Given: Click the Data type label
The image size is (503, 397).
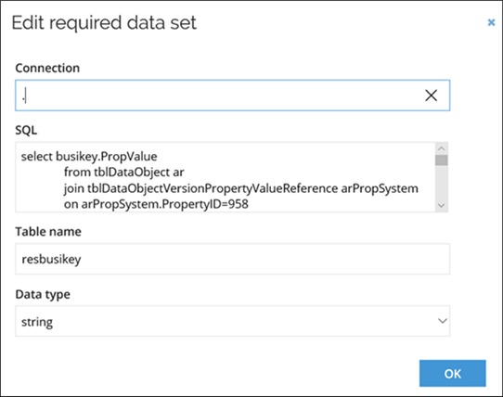Looking at the screenshot, I should [43, 294].
